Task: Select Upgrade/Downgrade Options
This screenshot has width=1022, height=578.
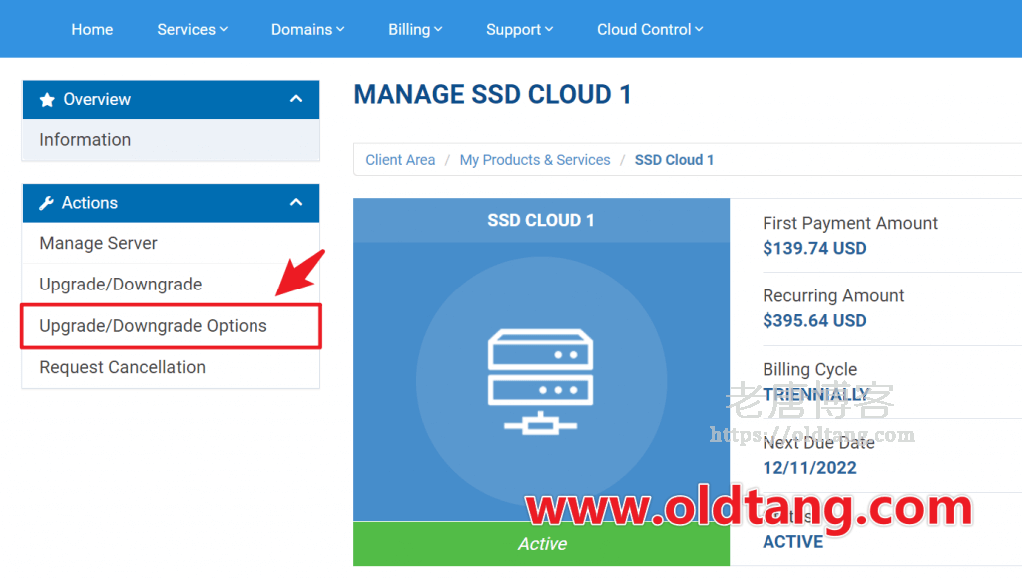Action: click(153, 326)
